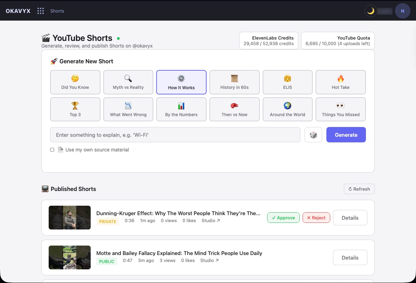Select the Top 3 format
This screenshot has height=283, width=416.
pos(75,109)
